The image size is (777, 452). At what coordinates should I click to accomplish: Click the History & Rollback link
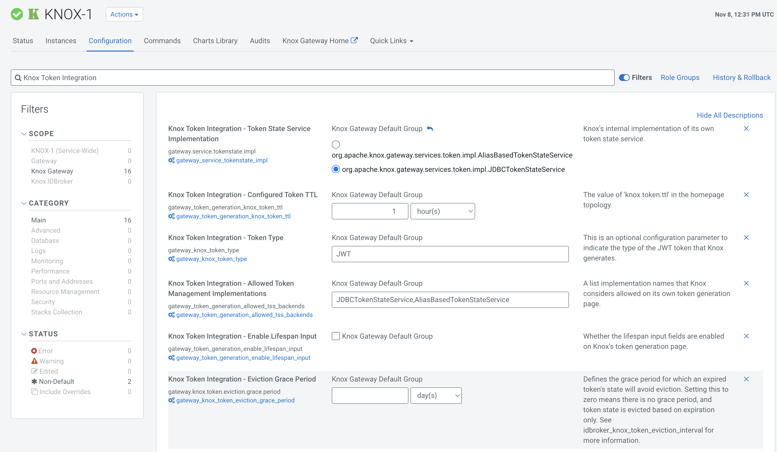(741, 78)
